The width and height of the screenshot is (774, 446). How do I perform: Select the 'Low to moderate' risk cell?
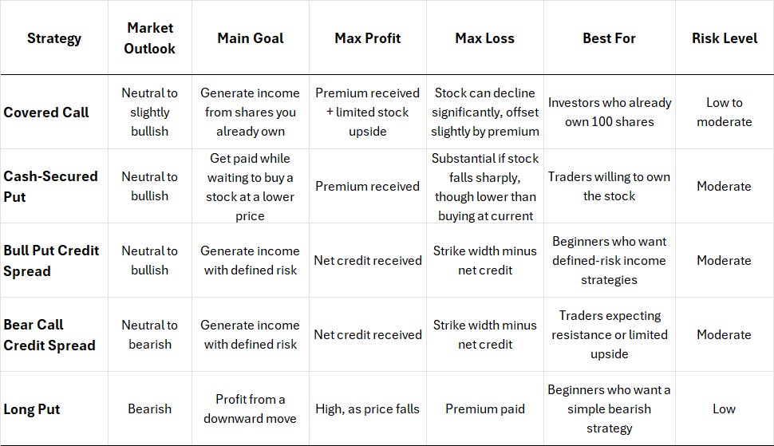[x=725, y=112]
